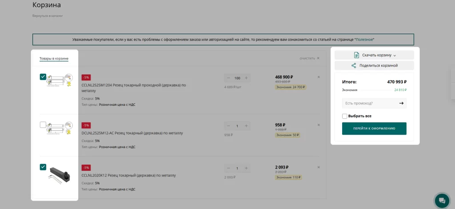Open the Полезное link in notice
Viewport: 455px width, 209px height.
[x=365, y=40]
